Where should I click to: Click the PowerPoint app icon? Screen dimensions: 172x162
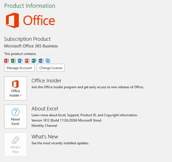(x=27, y=61)
